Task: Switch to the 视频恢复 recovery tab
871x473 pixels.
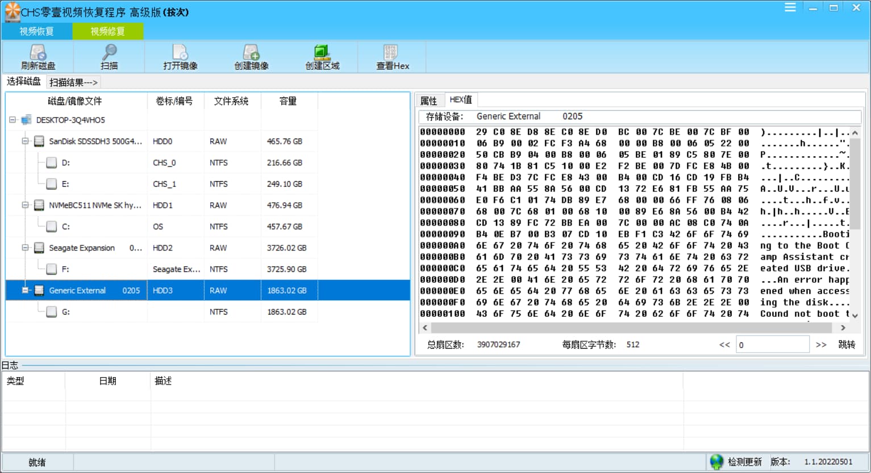Action: coord(35,31)
